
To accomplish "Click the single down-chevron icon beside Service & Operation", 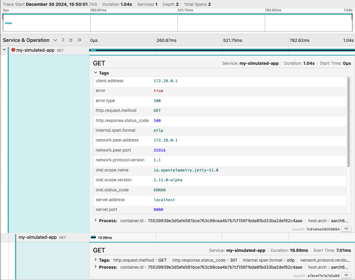I will tap(55, 40).
